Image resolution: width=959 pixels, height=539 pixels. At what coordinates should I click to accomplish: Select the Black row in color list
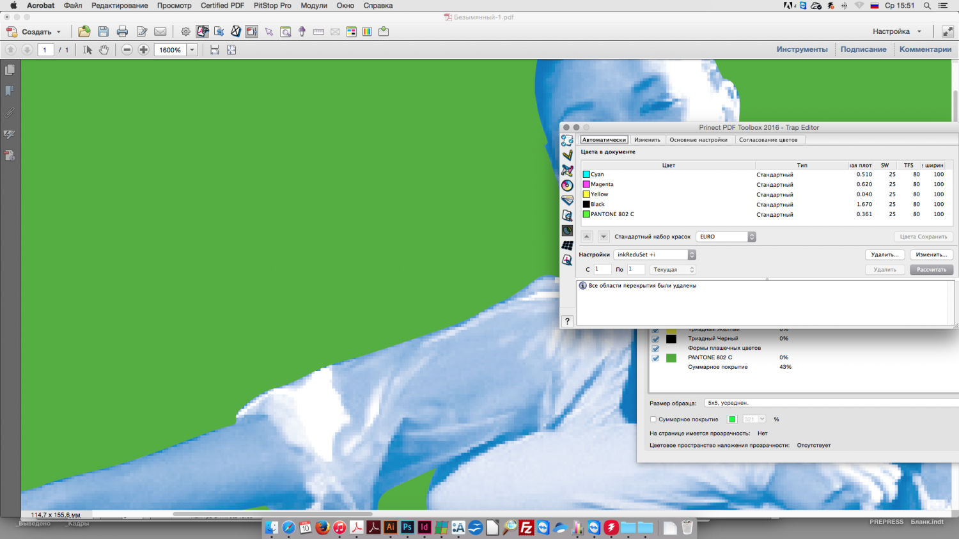[767, 204]
